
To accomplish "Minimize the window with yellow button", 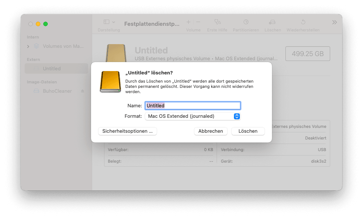I will tap(38, 24).
